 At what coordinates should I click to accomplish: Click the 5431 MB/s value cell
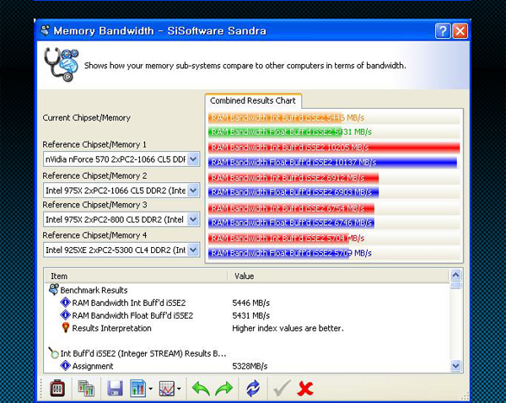250,315
